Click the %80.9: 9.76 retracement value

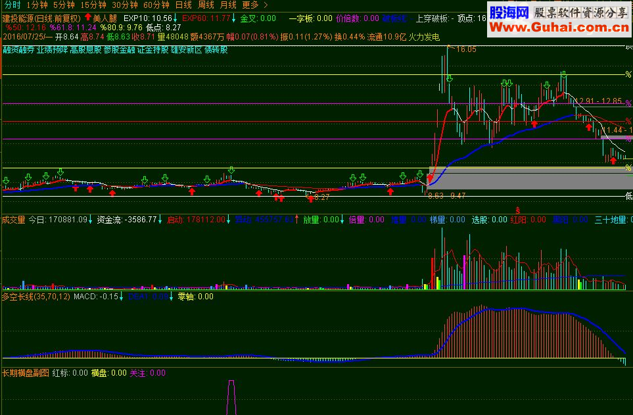[122, 28]
